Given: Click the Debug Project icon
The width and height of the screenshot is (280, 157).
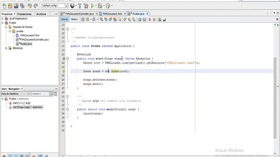Looking at the screenshot, I should (100, 6).
